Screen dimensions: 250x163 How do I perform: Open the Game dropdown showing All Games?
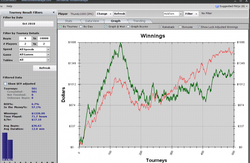pos(35,54)
